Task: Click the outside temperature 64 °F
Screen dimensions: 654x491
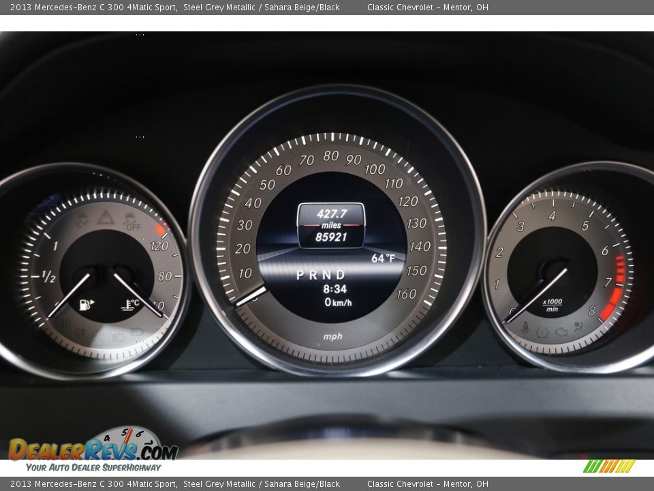Action: coord(382,258)
